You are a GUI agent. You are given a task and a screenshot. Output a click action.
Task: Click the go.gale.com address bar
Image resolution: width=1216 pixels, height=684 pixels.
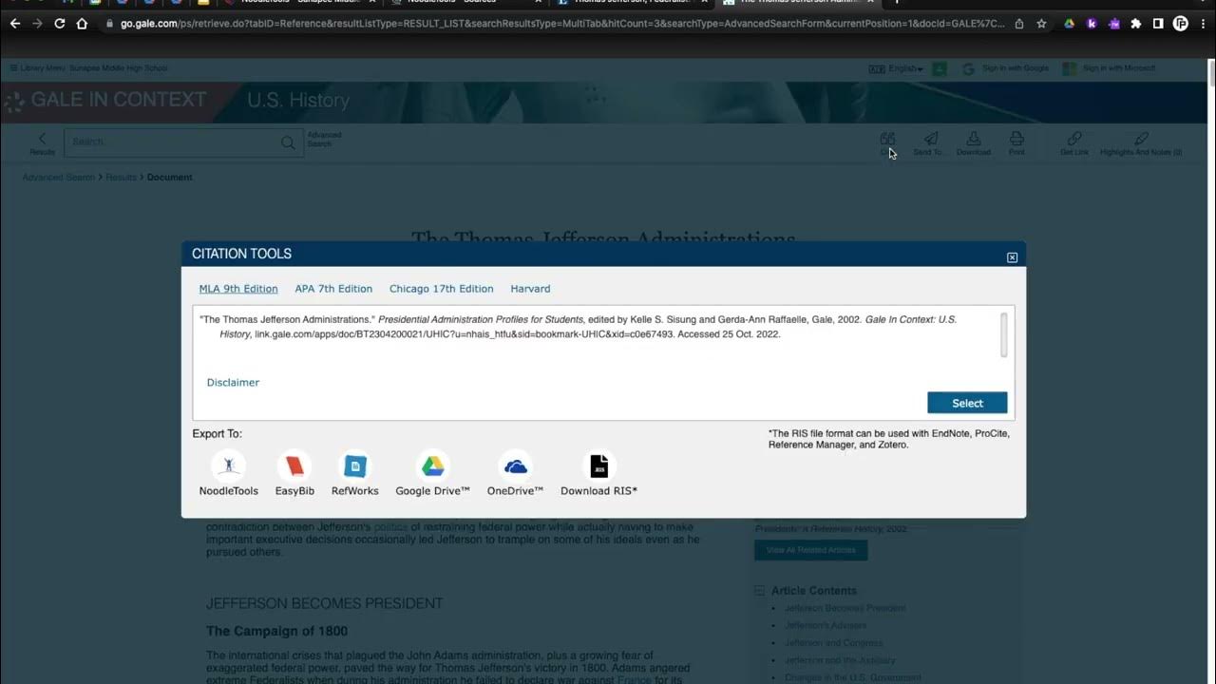(x=560, y=24)
